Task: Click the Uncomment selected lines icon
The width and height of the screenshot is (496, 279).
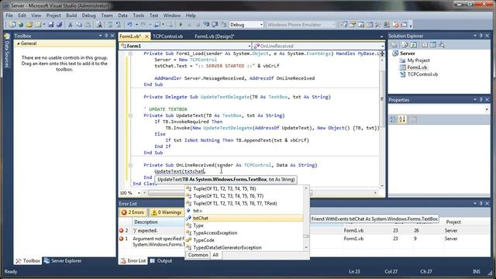Action: click(119, 25)
